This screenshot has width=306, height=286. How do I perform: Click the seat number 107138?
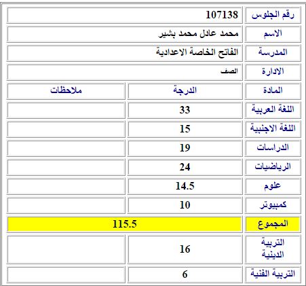(222, 15)
